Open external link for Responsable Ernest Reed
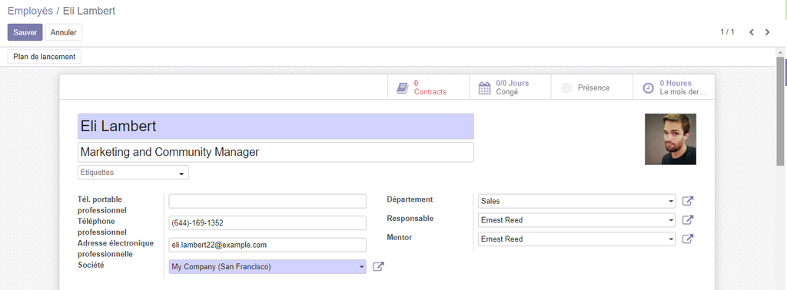Screen dimensions: 787x290 point(688,220)
